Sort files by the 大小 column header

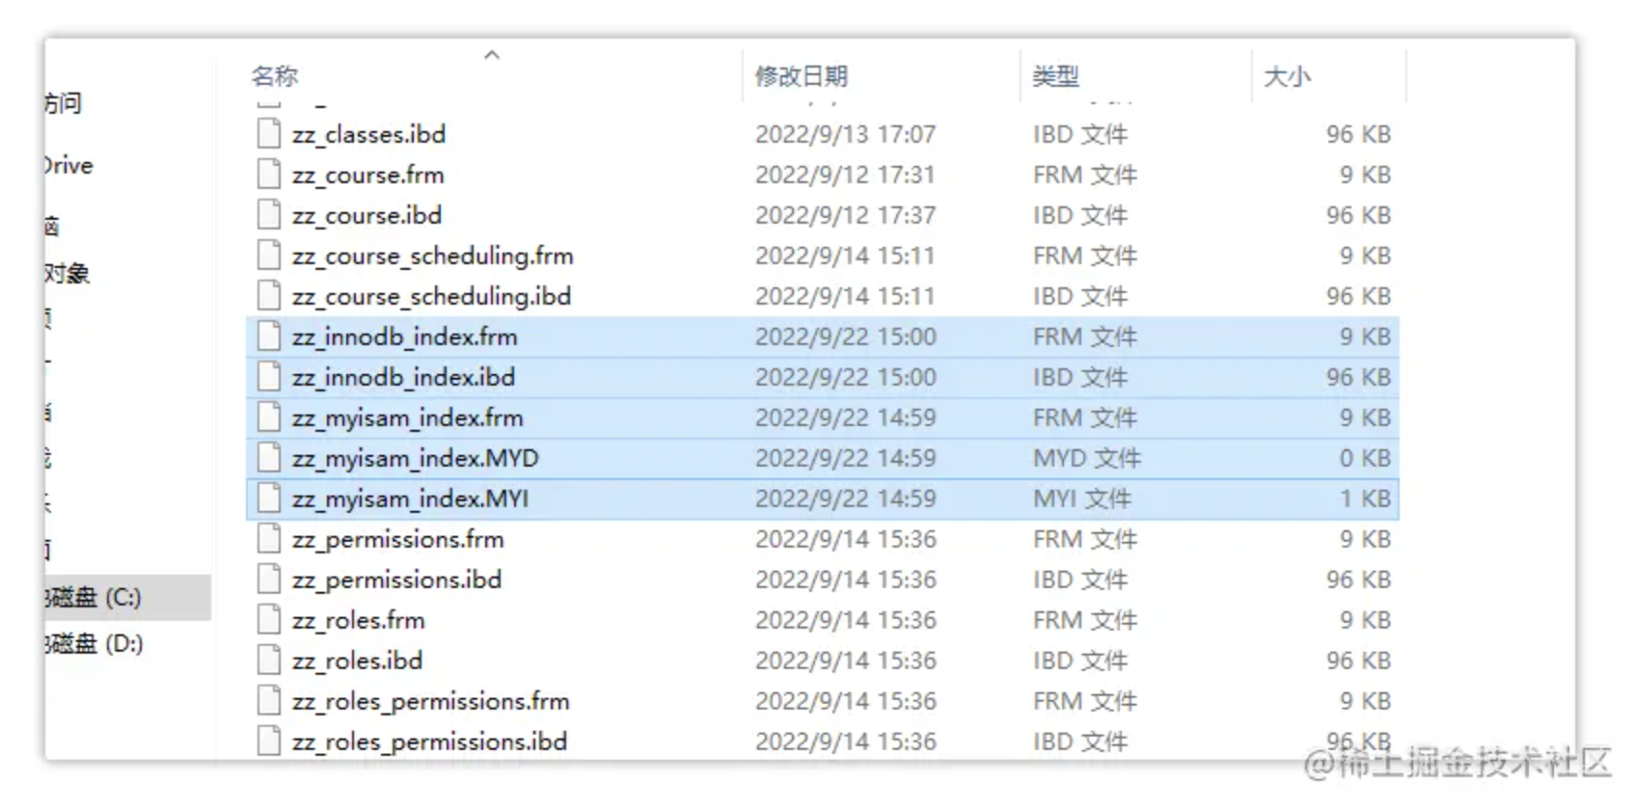pyautogui.click(x=1287, y=76)
